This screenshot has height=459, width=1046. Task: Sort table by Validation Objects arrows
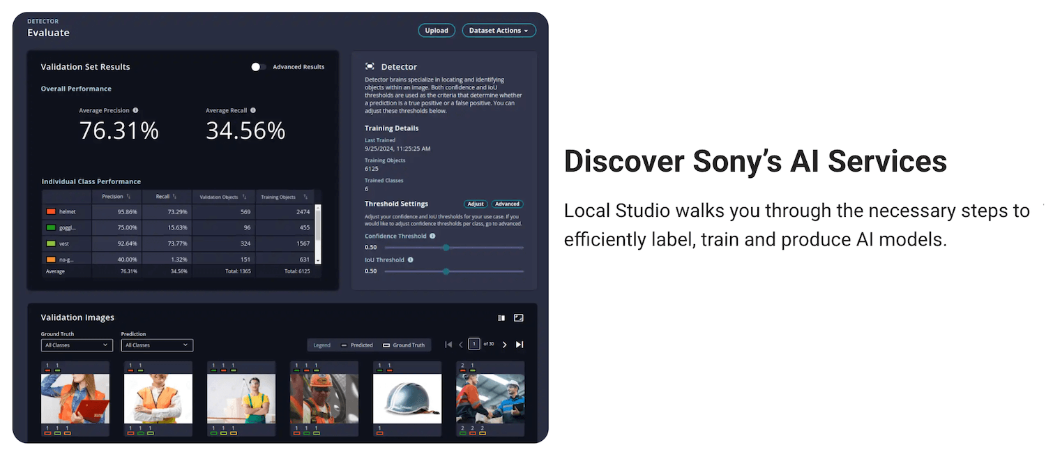pos(243,197)
